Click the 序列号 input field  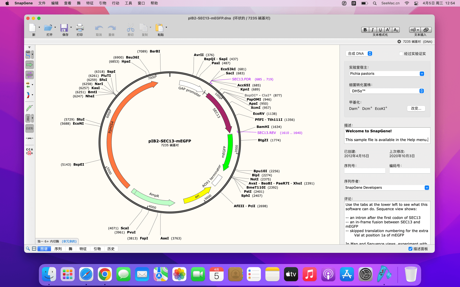365,171
